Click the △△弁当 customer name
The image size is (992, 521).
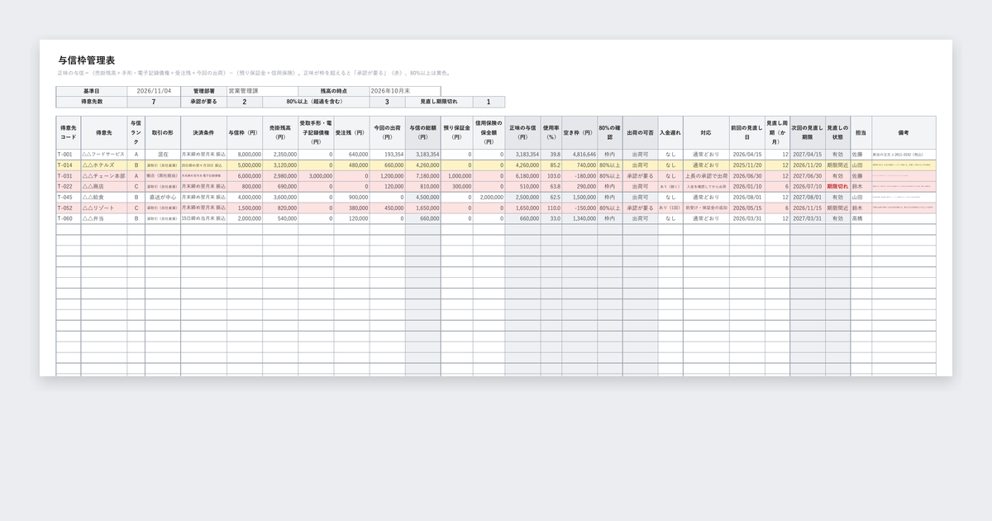[104, 219]
